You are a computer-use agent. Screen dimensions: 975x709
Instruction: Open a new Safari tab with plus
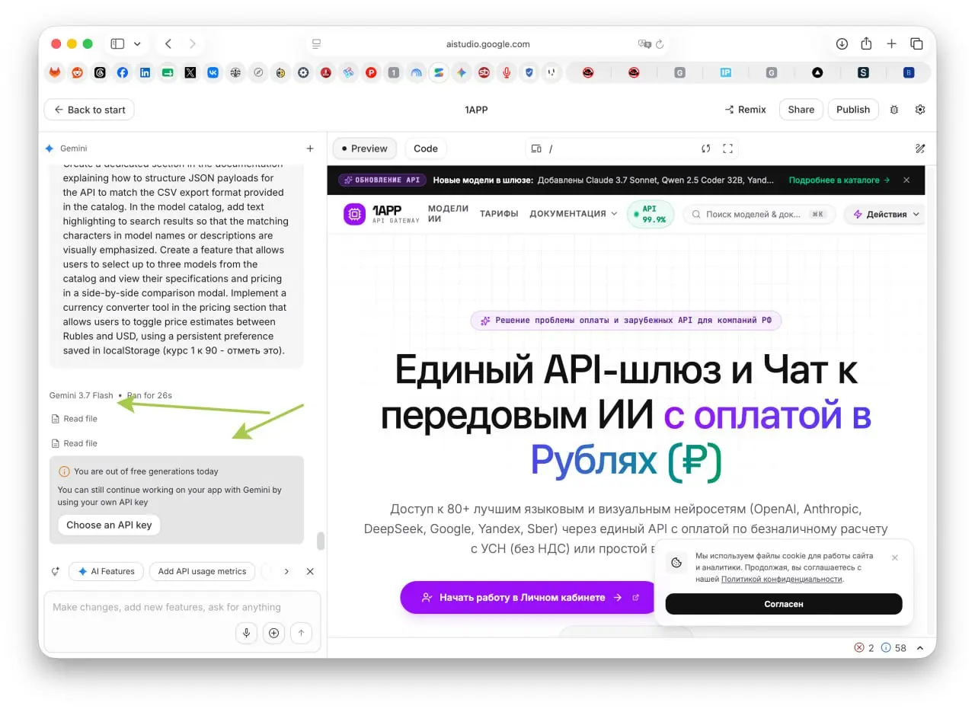tap(891, 44)
